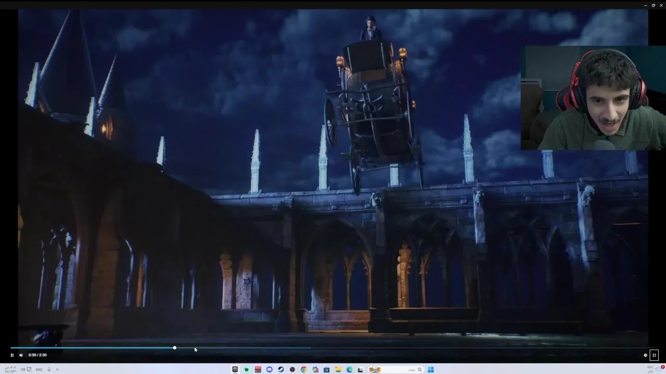Move the video progress bar handle

(175, 348)
